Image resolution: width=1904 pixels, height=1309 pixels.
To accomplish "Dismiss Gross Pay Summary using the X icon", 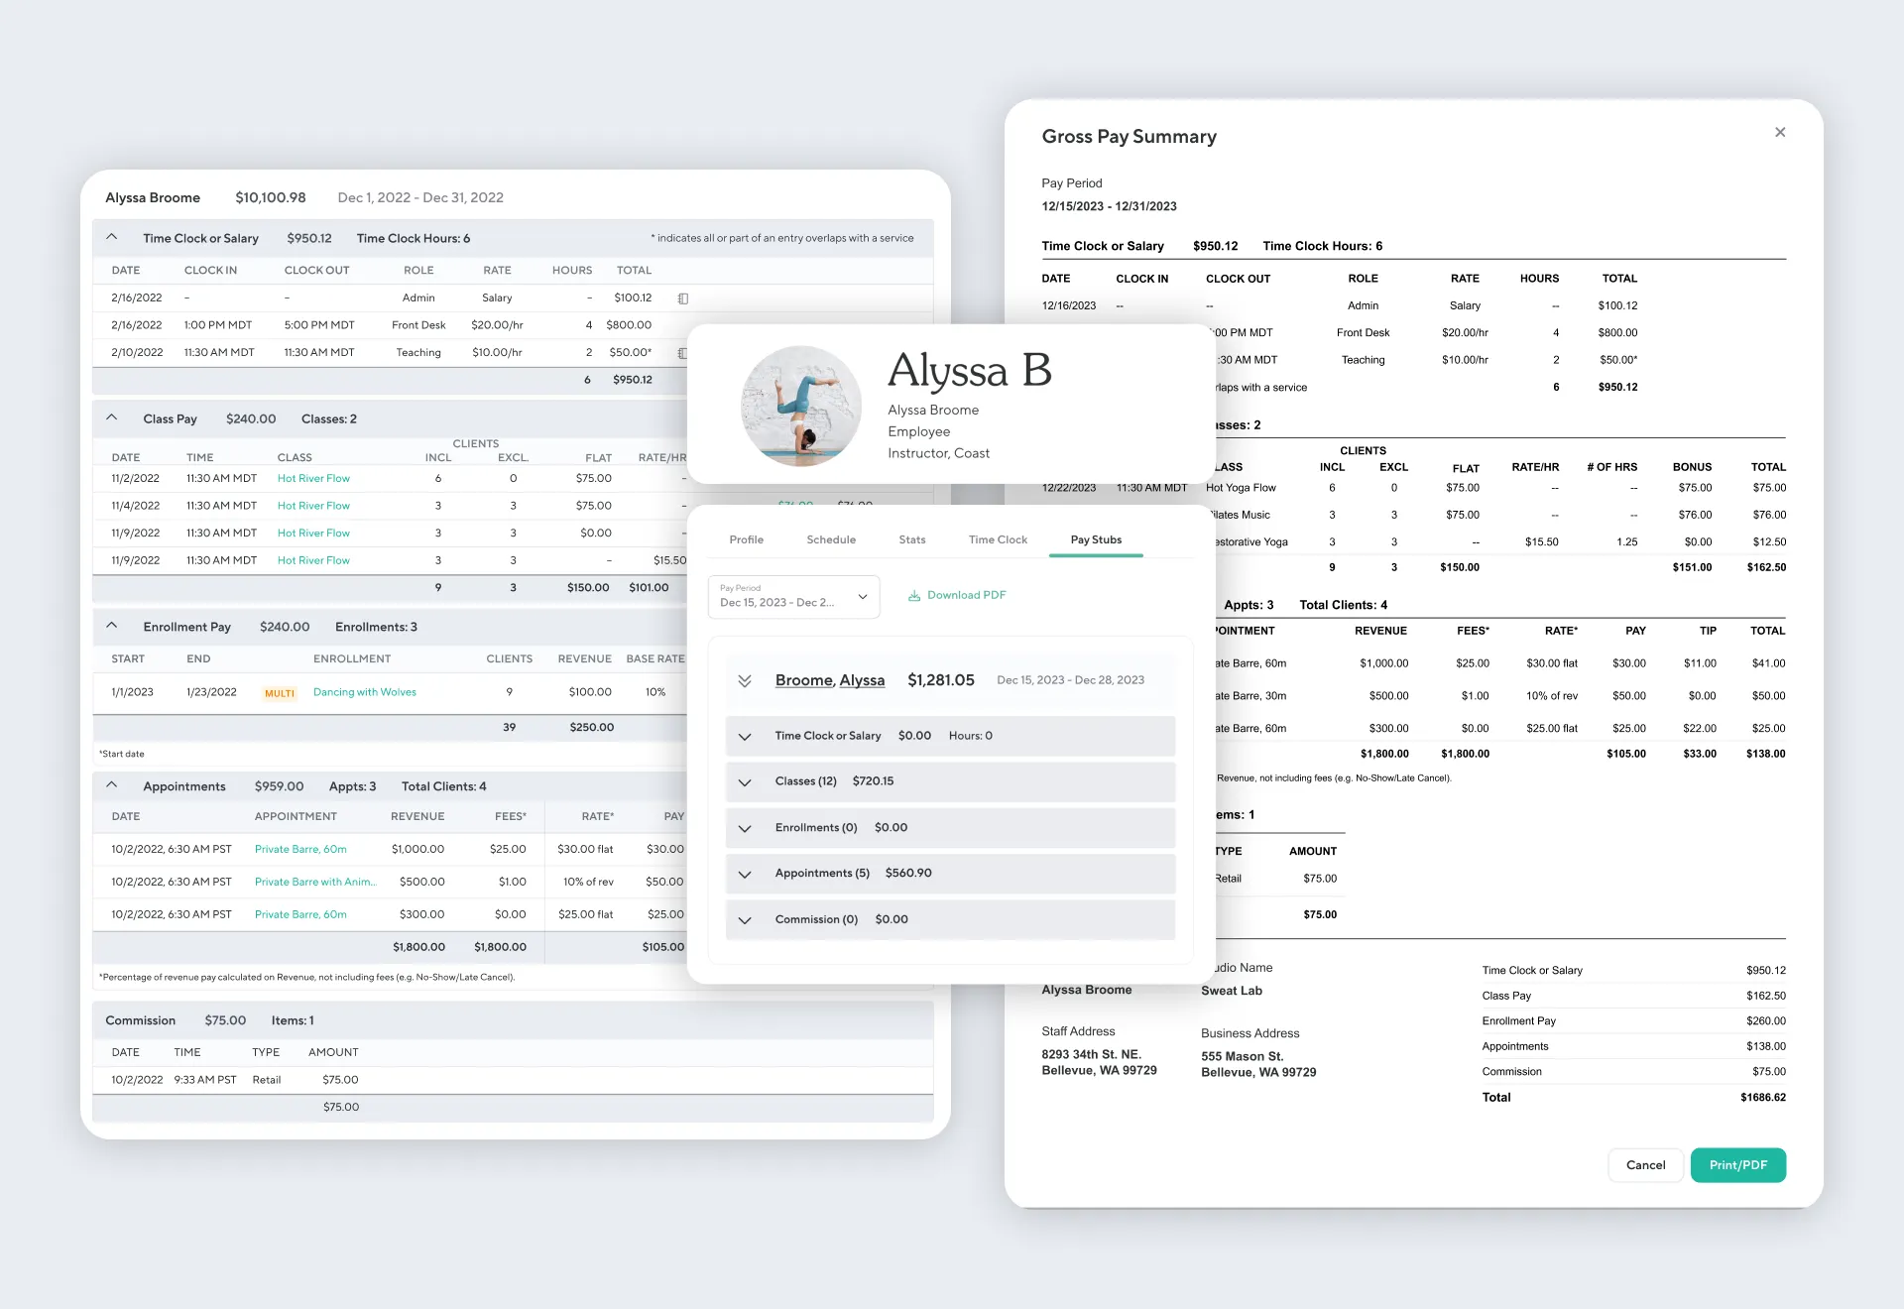I will coord(1780,132).
